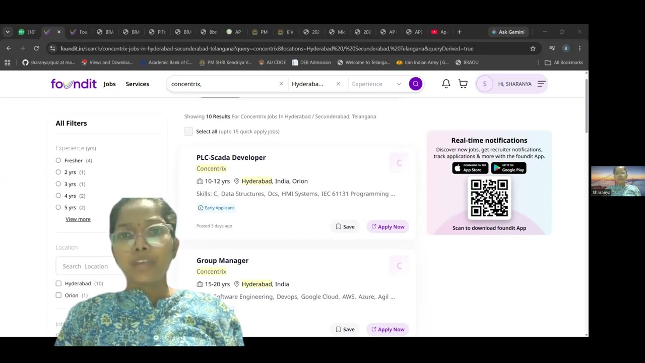Click the PLC-Scada Developer company logo
Image resolution: width=645 pixels, height=363 pixels.
399,163
